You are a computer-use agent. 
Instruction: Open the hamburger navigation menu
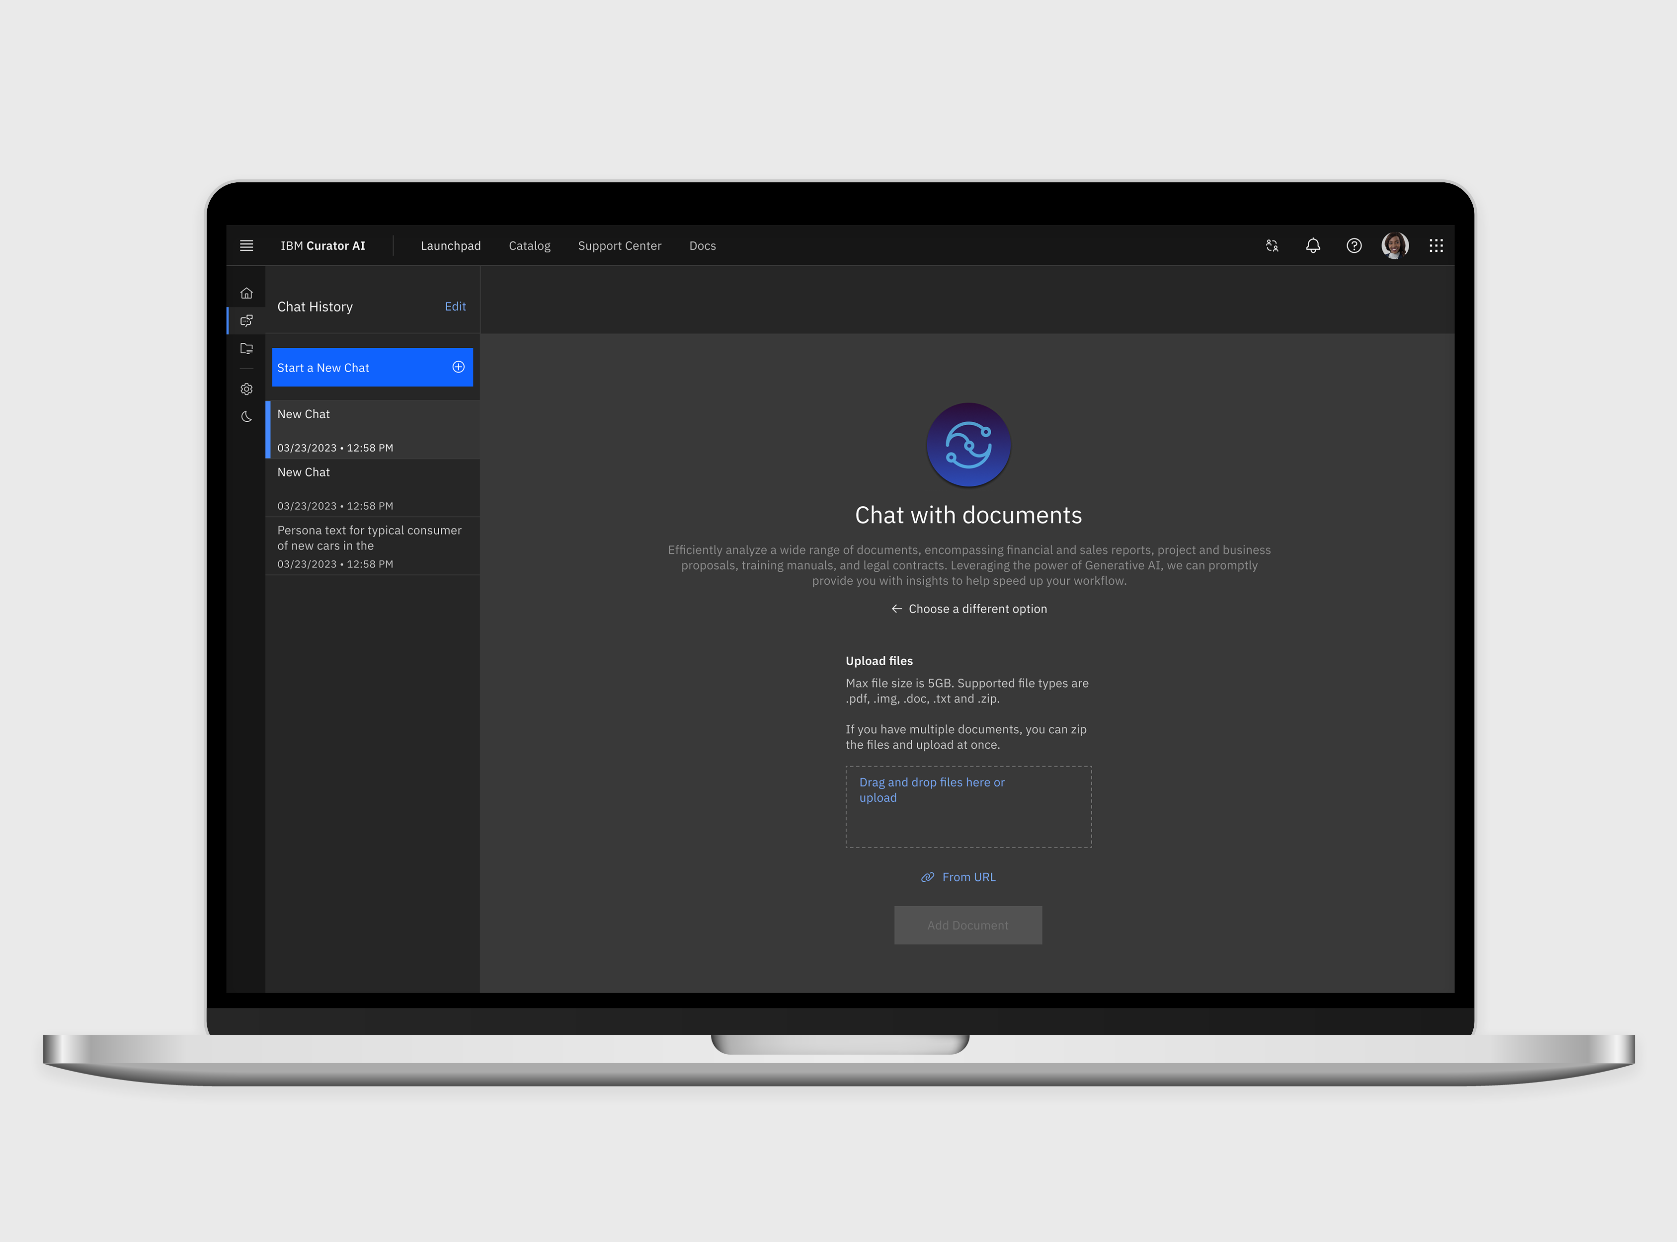coord(246,246)
